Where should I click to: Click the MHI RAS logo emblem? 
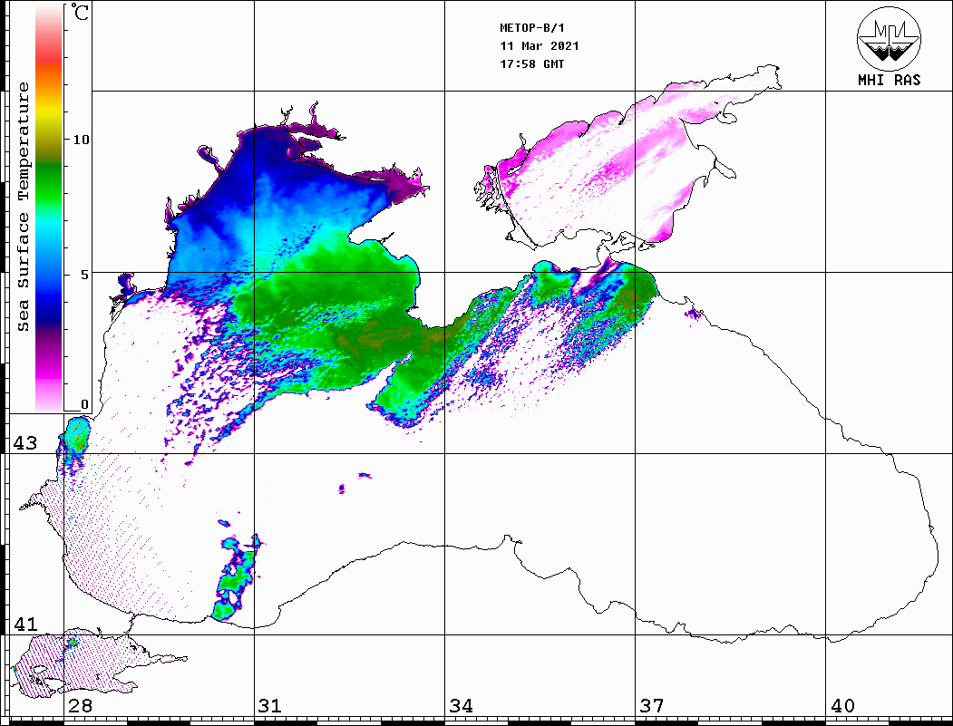tap(890, 38)
